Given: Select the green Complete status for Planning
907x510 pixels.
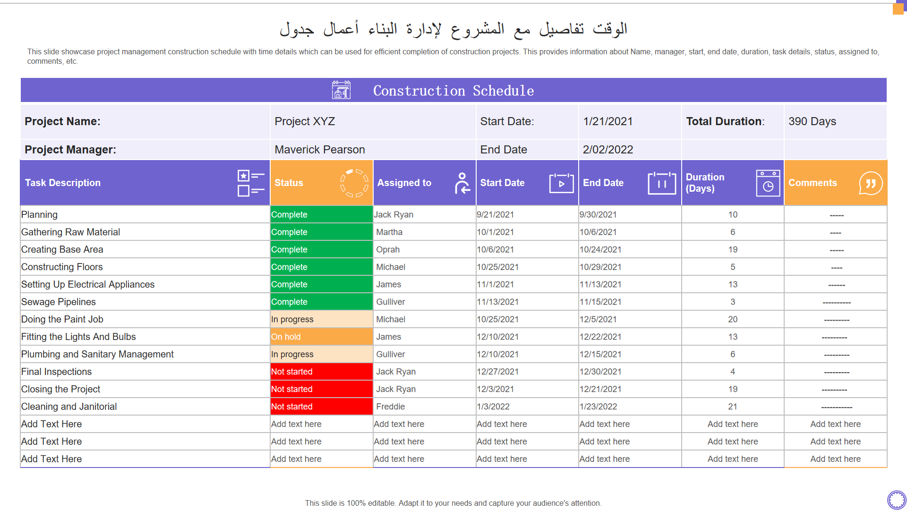Looking at the screenshot, I should pyautogui.click(x=321, y=214).
